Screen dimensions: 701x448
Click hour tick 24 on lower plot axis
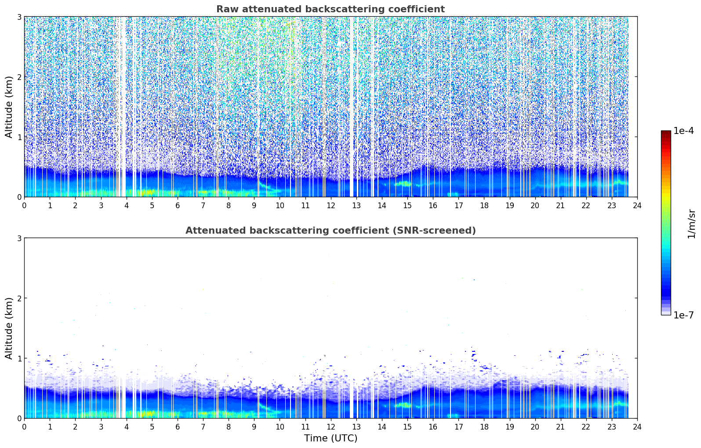(x=637, y=426)
